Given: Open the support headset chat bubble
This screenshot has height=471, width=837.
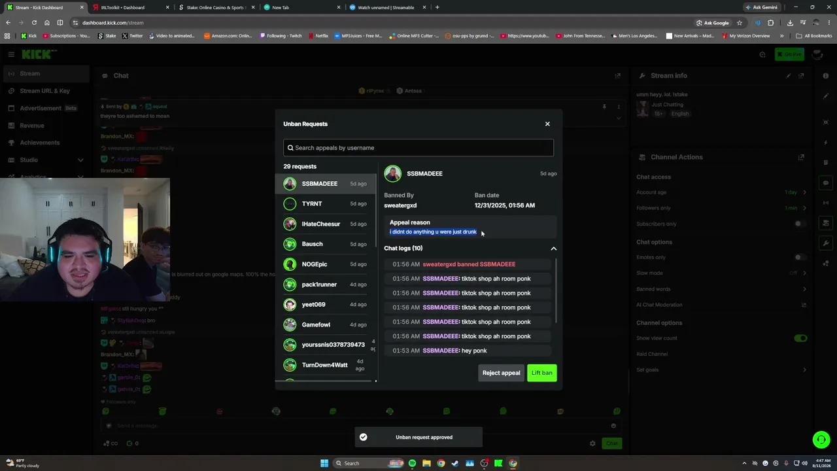Looking at the screenshot, I should 821,439.
